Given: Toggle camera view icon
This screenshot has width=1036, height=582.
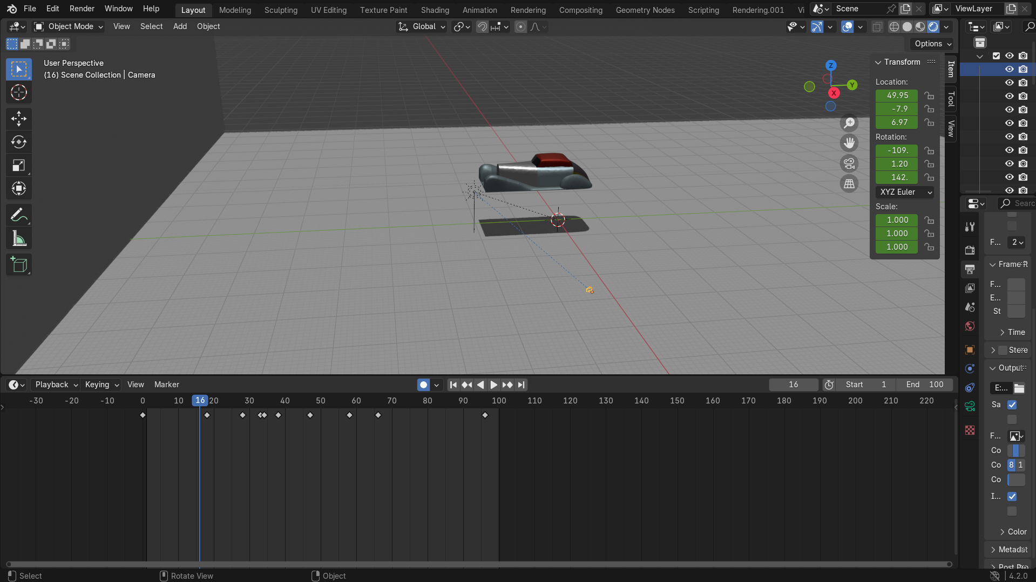Looking at the screenshot, I should 849,163.
